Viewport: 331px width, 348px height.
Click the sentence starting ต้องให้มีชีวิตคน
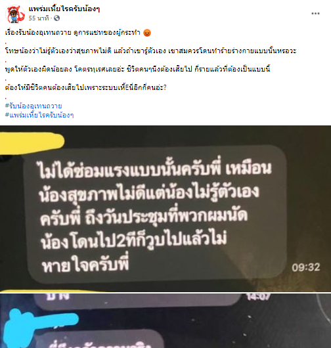(85, 87)
